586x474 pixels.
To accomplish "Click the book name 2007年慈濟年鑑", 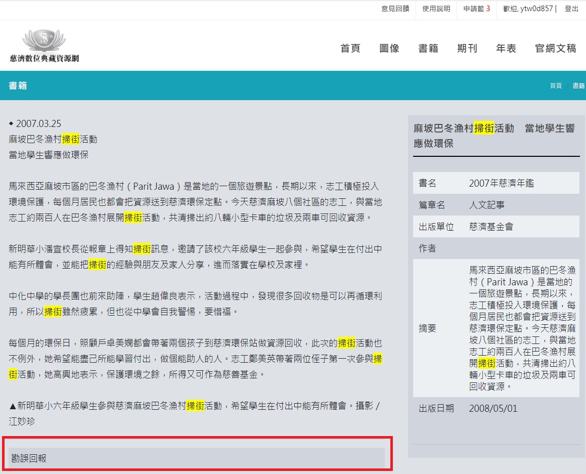I will 502,183.
